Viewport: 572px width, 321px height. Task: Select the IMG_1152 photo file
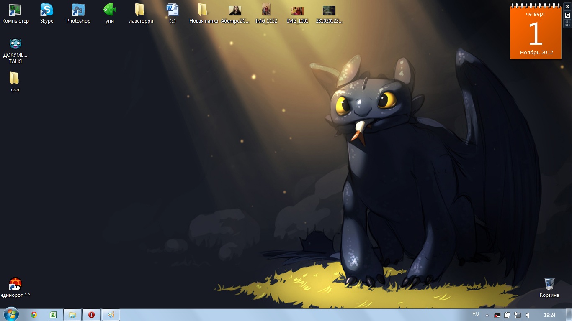(266, 13)
